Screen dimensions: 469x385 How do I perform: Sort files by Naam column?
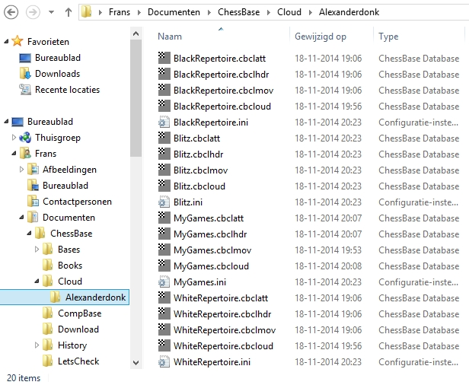(x=170, y=37)
